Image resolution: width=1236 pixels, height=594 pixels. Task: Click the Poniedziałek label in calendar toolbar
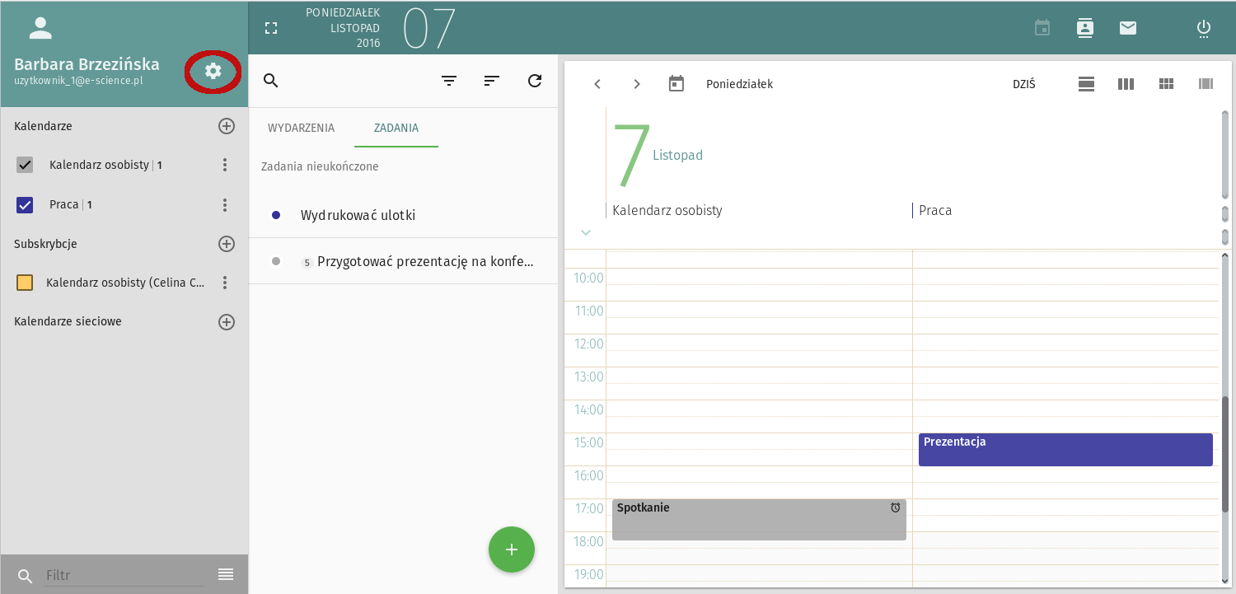click(739, 84)
